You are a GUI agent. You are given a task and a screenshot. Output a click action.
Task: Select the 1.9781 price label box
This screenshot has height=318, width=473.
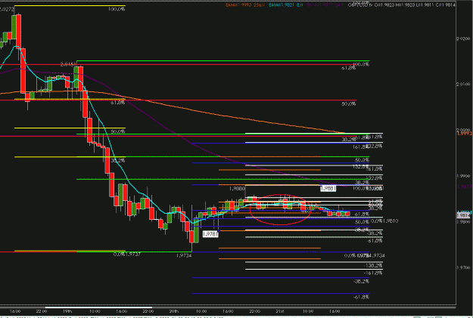pyautogui.click(x=210, y=234)
